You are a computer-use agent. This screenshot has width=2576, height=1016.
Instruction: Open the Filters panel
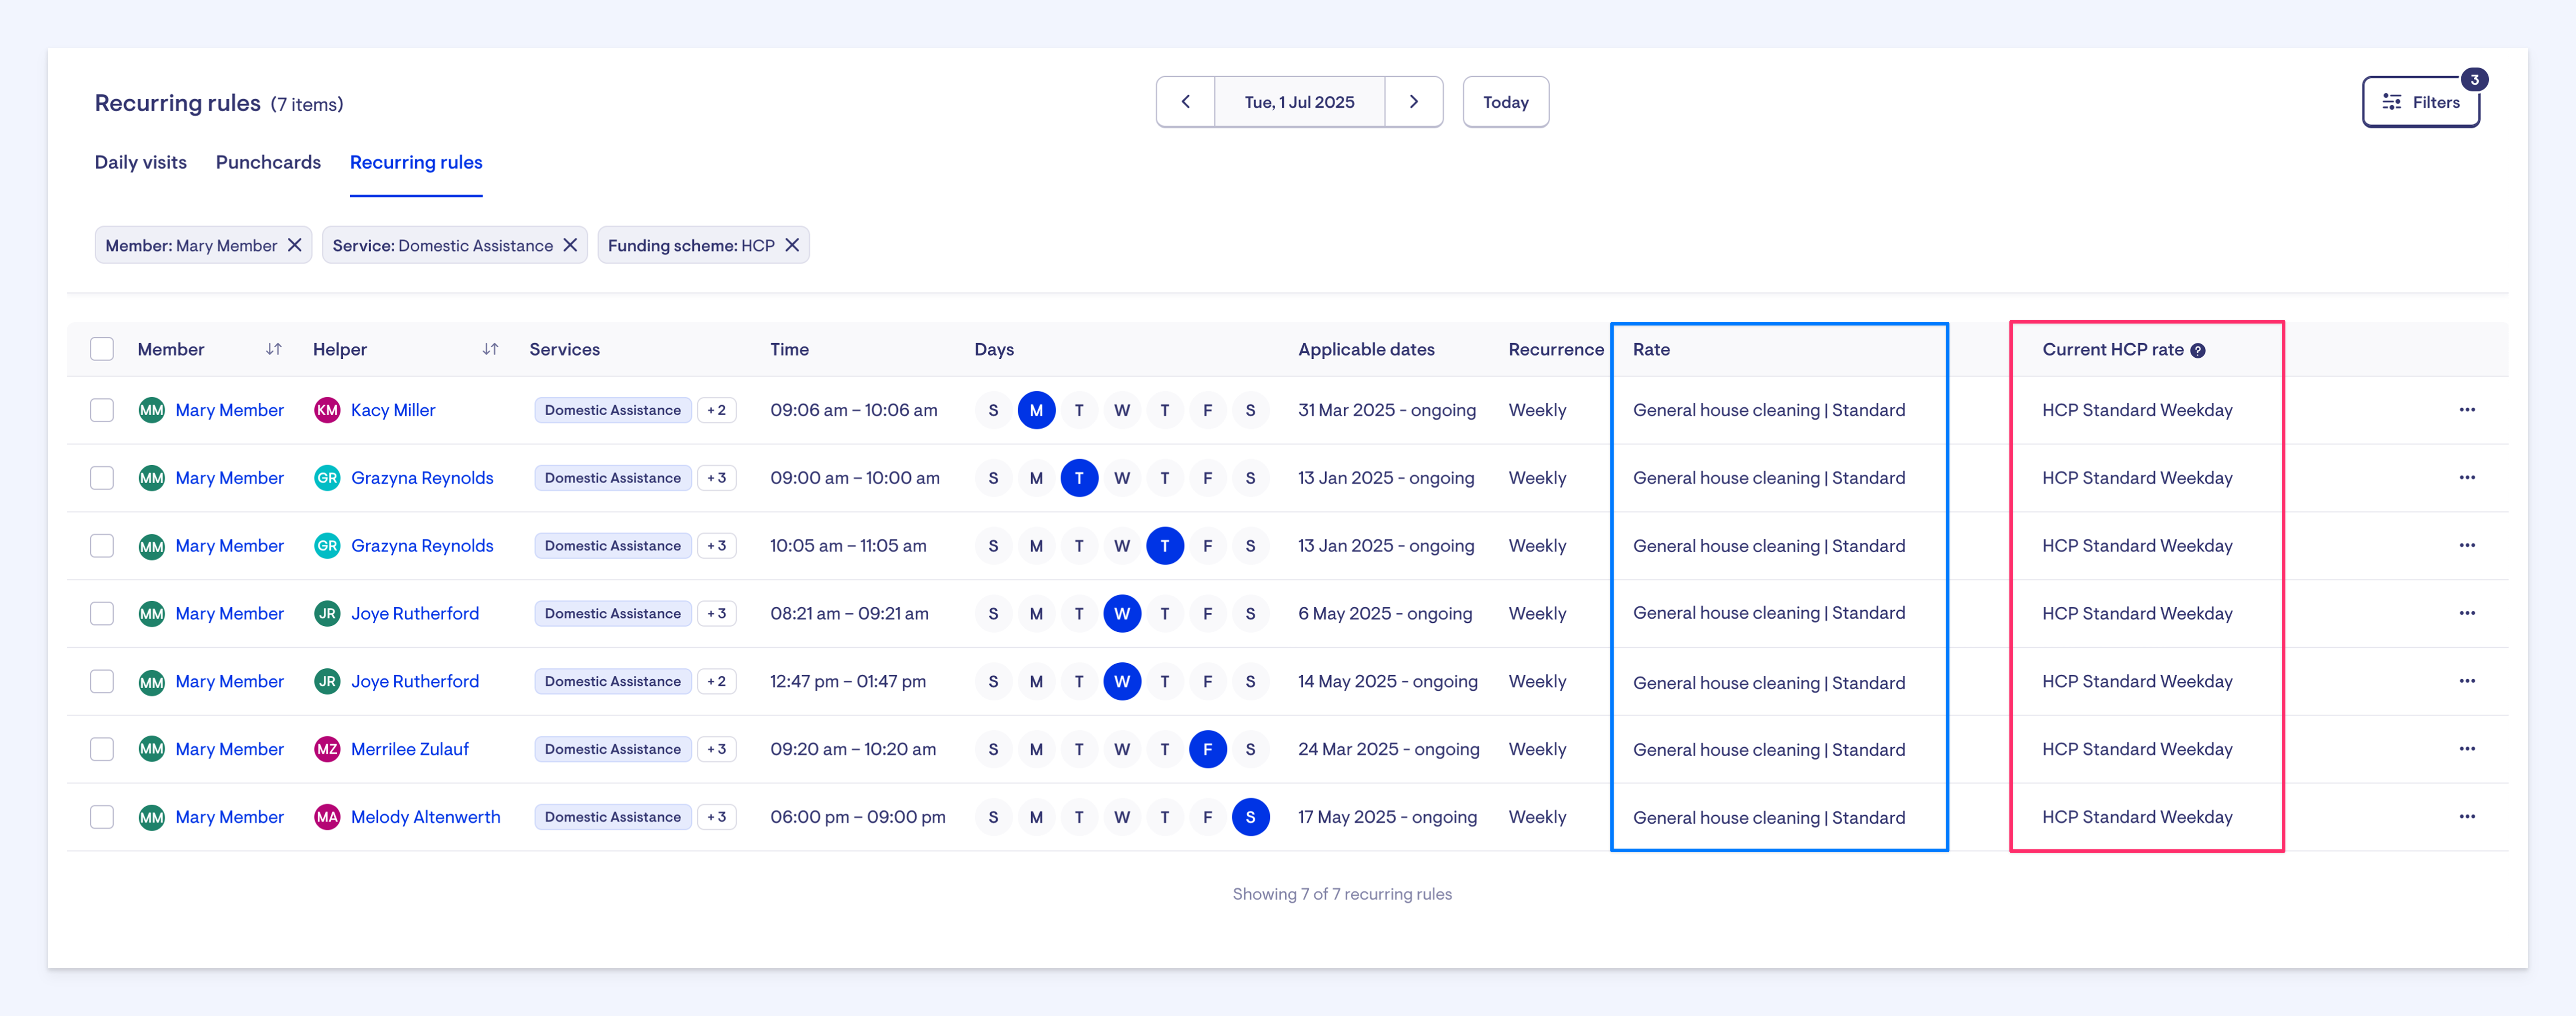[2421, 102]
